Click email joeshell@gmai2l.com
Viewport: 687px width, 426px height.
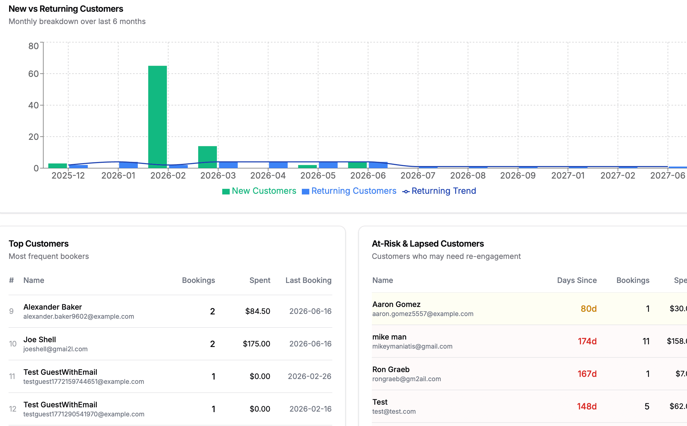click(55, 349)
